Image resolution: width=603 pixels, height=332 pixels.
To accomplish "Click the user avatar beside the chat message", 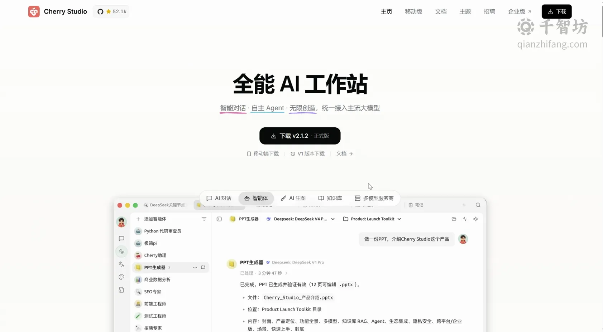I will coord(463,239).
